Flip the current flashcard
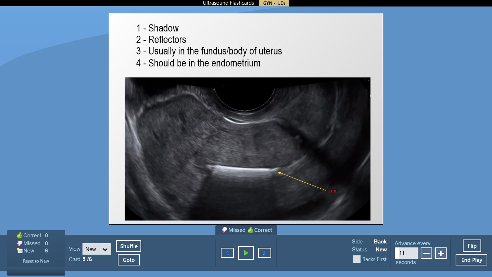The image size is (492, 277). tap(472, 246)
